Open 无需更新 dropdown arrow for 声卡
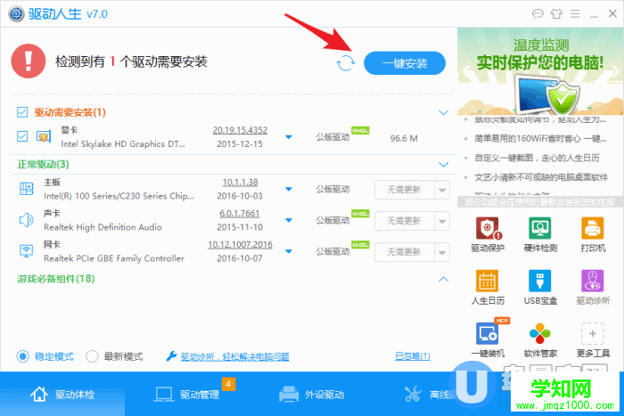Image resolution: width=624 pixels, height=416 pixels. pyautogui.click(x=442, y=221)
